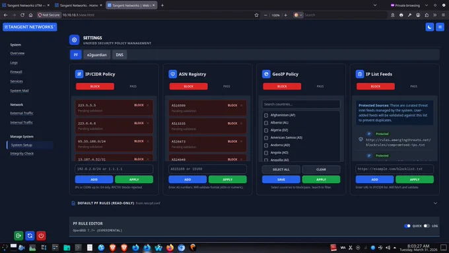The width and height of the screenshot is (449, 253).
Task: Click the GeoIP Policy globe icon
Action: click(x=266, y=74)
